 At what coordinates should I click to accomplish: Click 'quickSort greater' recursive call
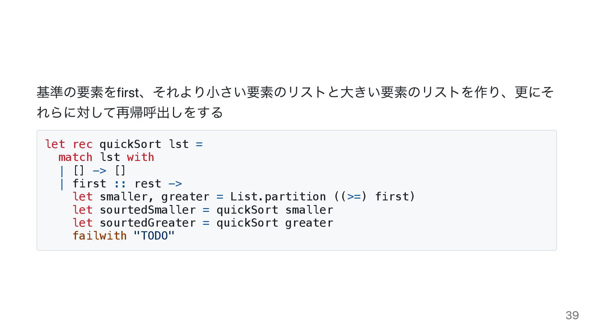(275, 223)
